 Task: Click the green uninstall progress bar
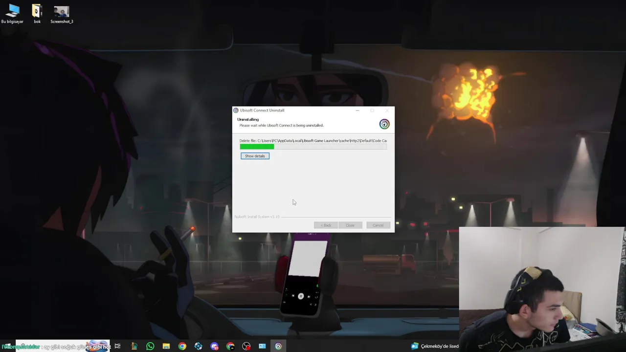pos(313,147)
